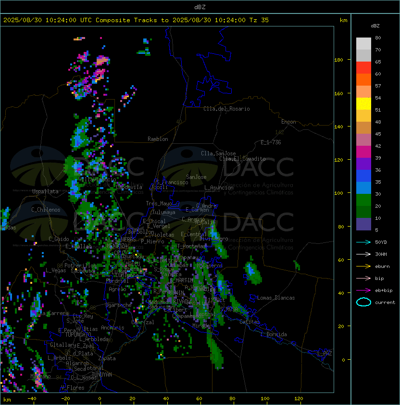Click the cyan ellipse 'current' legend icon

click(363, 302)
